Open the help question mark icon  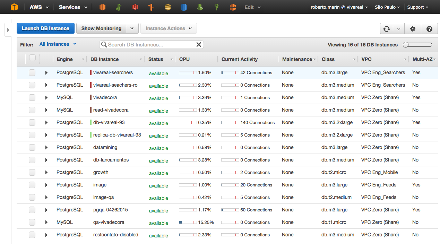(x=430, y=29)
